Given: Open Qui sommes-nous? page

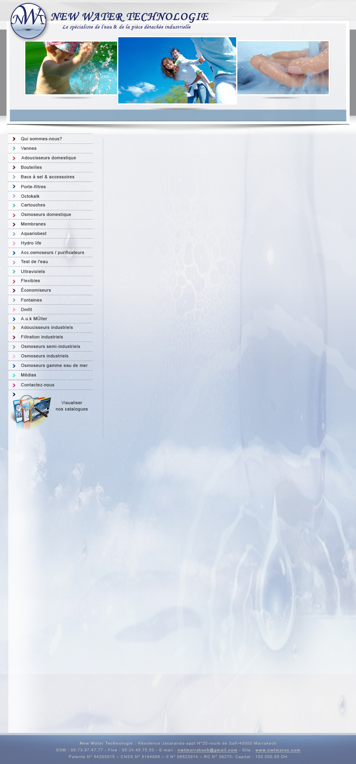Looking at the screenshot, I should click(x=42, y=139).
